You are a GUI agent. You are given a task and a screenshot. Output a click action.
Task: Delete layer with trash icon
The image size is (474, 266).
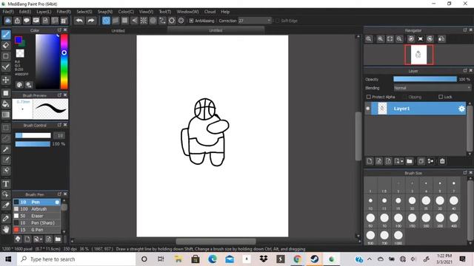pyautogui.click(x=442, y=161)
